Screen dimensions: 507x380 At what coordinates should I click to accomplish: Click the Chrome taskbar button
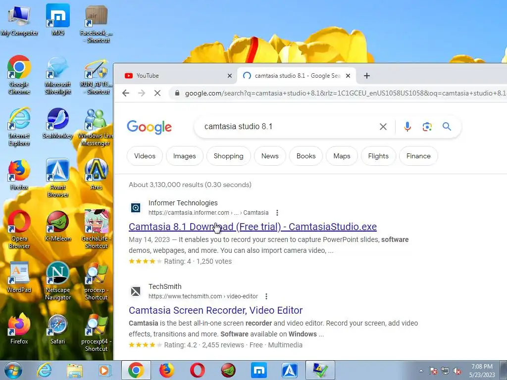[x=136, y=370]
